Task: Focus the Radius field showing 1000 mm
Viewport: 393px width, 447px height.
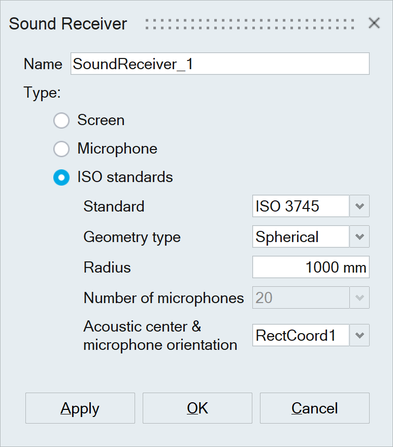Action: (x=310, y=267)
